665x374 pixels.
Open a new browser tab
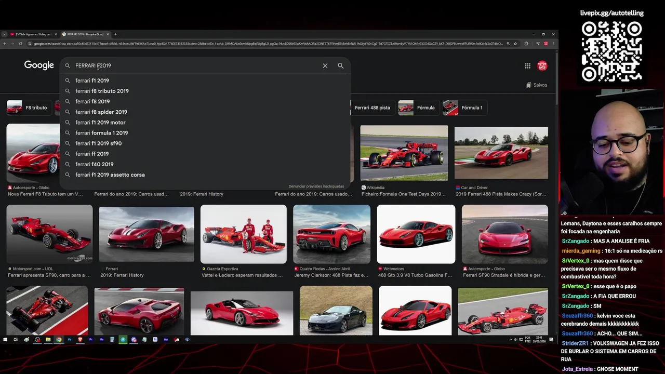[115, 34]
